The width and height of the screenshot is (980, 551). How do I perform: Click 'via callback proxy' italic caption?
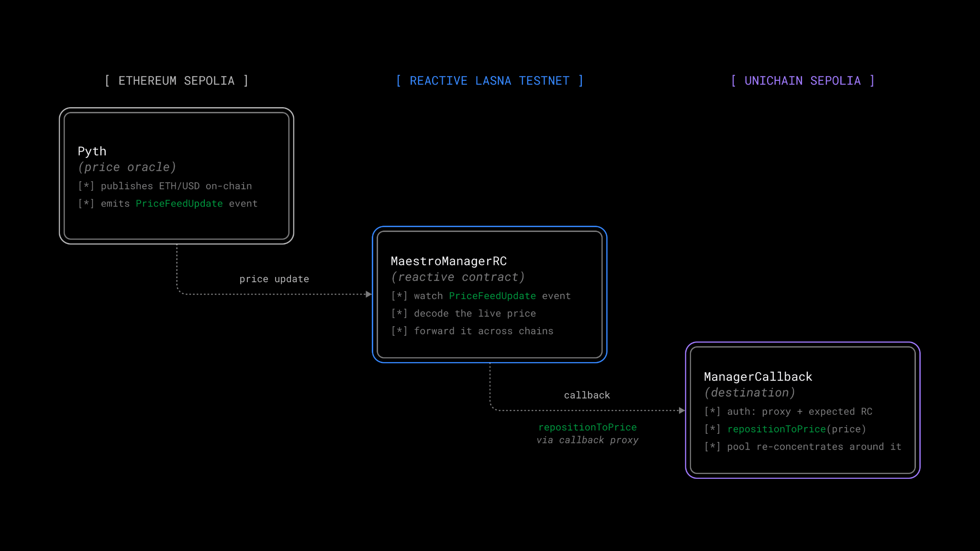coord(588,440)
